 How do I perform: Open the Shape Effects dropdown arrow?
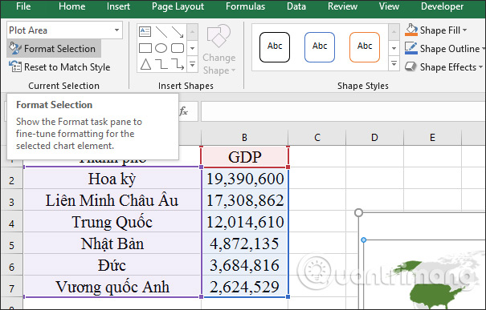point(480,66)
